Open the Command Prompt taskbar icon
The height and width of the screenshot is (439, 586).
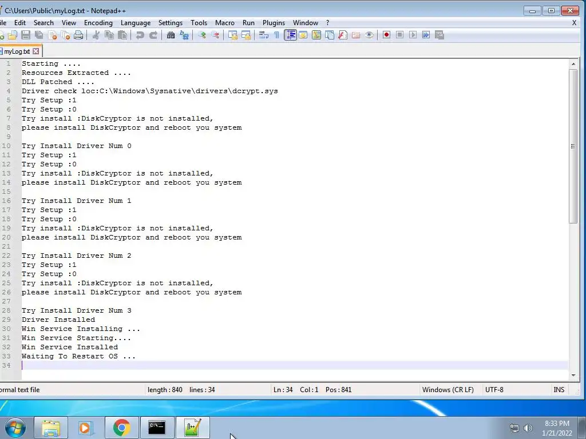pos(157,428)
